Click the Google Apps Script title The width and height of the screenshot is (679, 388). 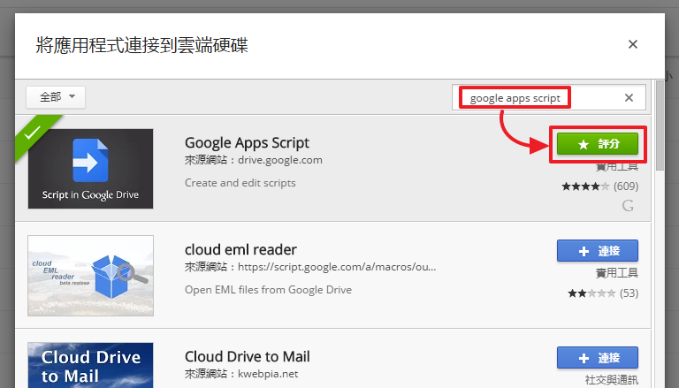247,142
